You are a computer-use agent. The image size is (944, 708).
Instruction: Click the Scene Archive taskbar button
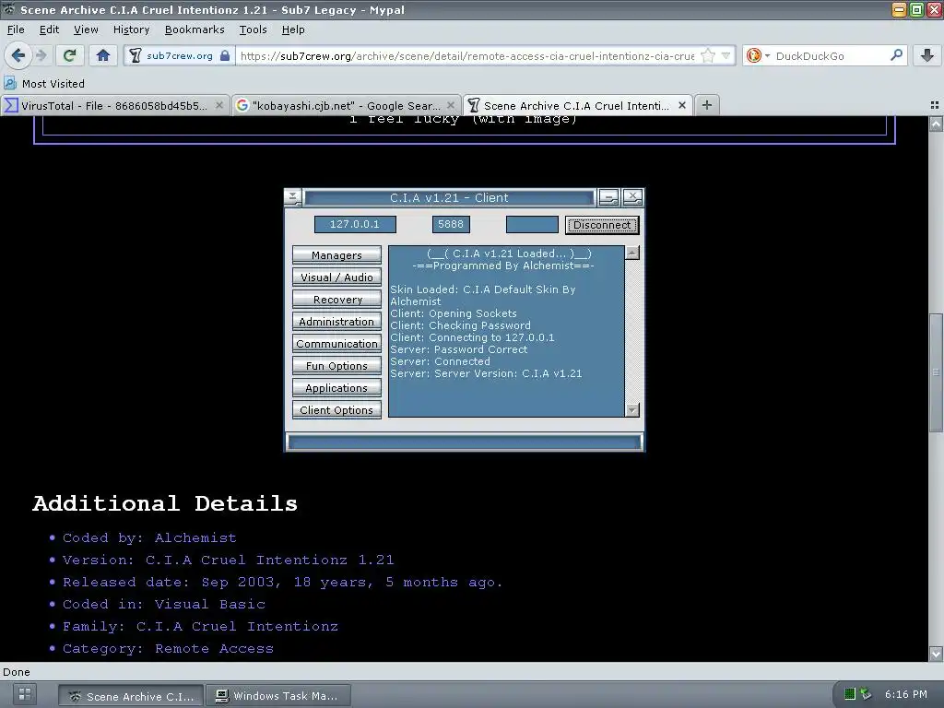point(131,696)
